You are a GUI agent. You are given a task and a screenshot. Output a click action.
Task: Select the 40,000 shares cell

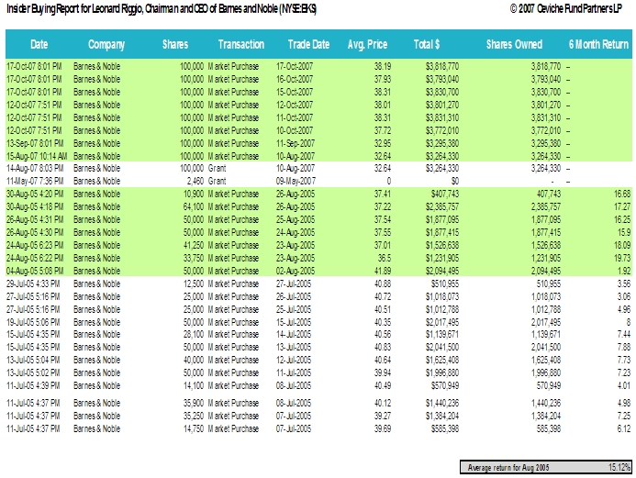[x=193, y=360]
